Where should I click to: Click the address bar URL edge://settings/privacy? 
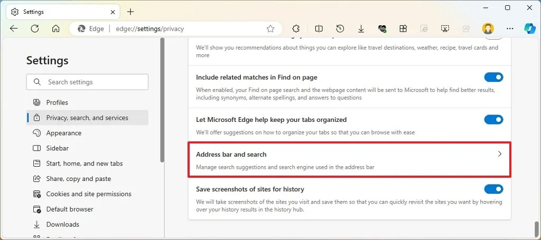coord(150,29)
